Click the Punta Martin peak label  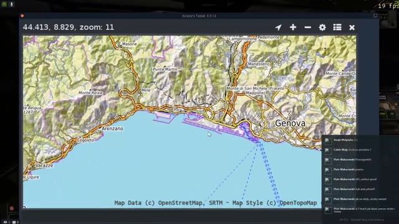165,69
